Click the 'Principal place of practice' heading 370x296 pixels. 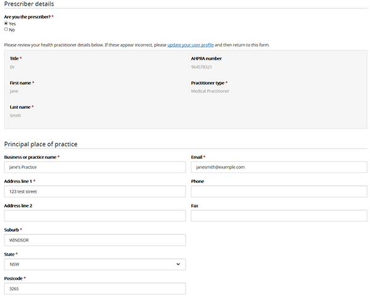(x=41, y=144)
